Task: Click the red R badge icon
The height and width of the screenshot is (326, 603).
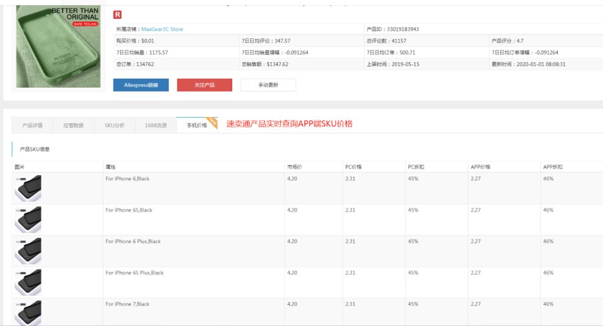Action: (117, 15)
